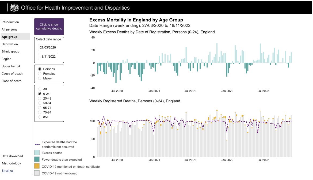Open the Deprivation section
Viewport: 313px width, 180px height.
[x=10, y=44]
